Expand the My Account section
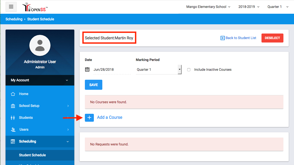This screenshot has height=165, width=294. pyautogui.click(x=40, y=80)
